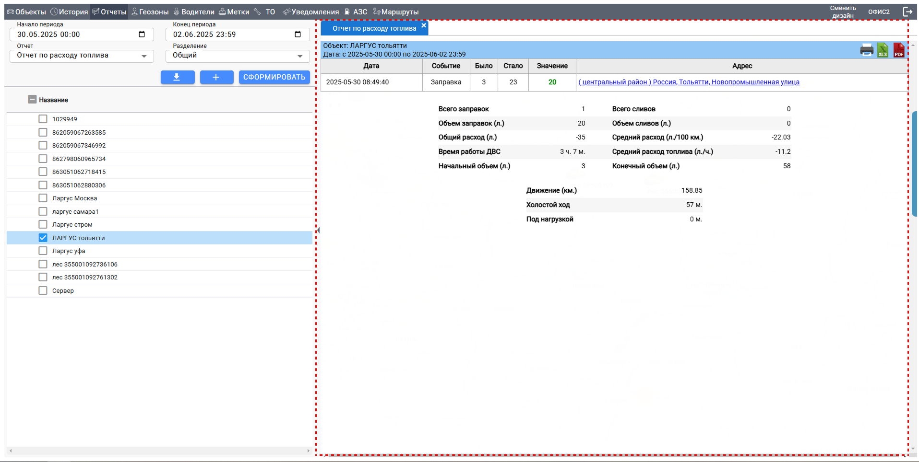This screenshot has height=462, width=919.
Task: Click the print report icon
Action: (x=867, y=50)
